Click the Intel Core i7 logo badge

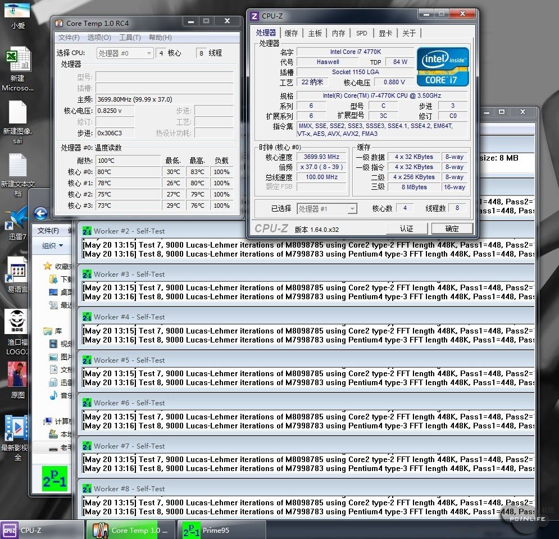[x=442, y=67]
